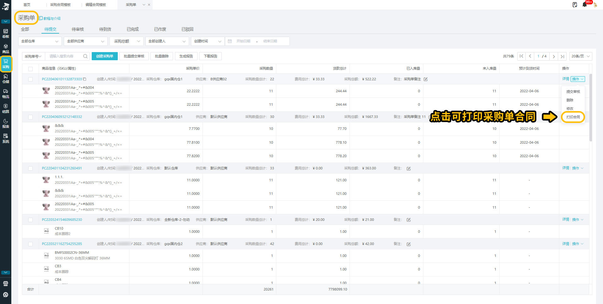Screen dimensions: 603x304
Task: Select order PC220406093212148332 checkbox
Action: 30,117
